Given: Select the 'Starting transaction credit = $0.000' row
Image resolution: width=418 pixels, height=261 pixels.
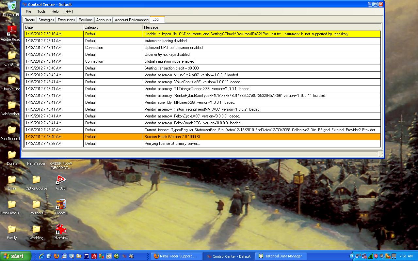Looking at the screenshot, I should [202, 68].
